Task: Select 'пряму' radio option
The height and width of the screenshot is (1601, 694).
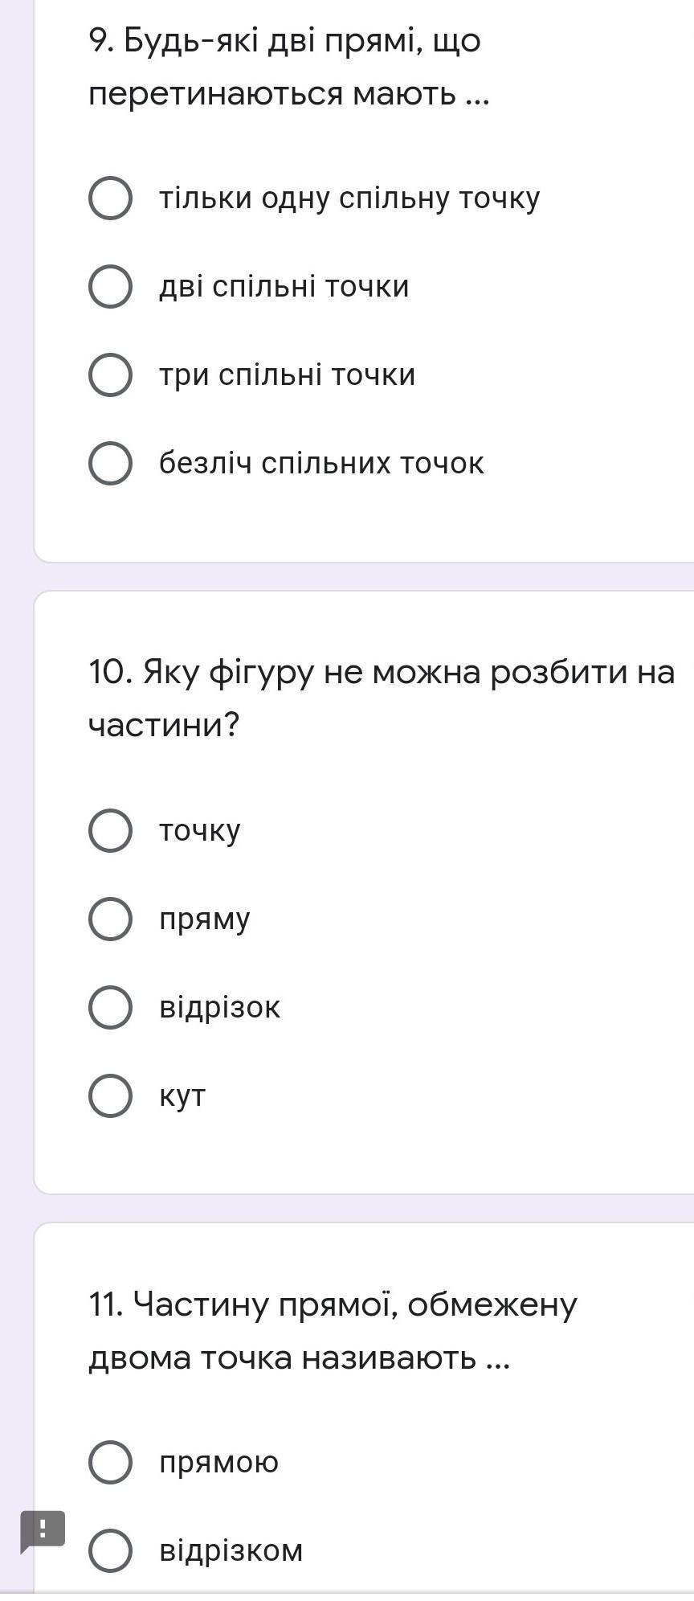Action: 110,919
